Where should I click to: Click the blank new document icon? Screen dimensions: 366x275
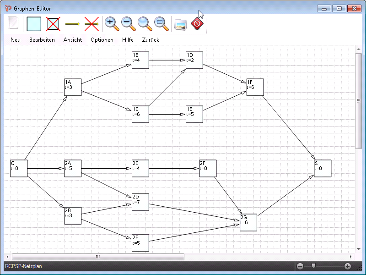pos(14,23)
